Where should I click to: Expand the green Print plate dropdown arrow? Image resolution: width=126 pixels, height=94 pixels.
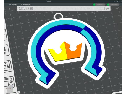[x=108, y=5]
